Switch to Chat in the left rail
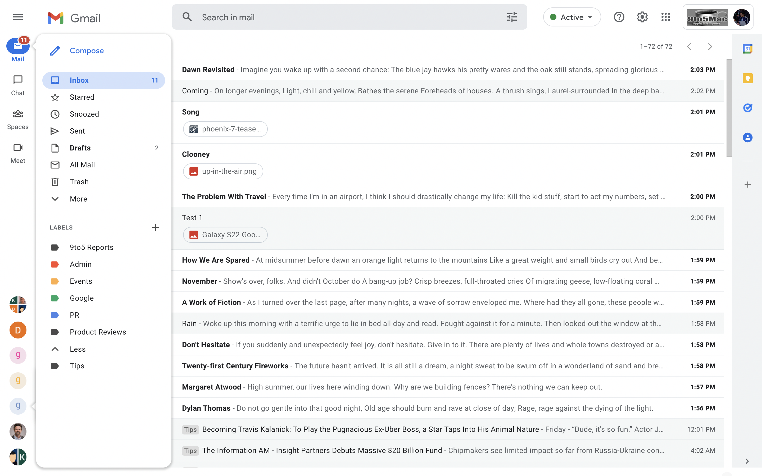Screen dimensions: 762x476 (18, 84)
